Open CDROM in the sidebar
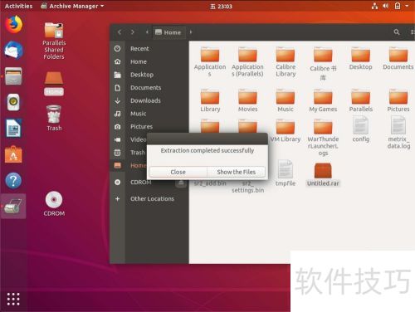 141,183
